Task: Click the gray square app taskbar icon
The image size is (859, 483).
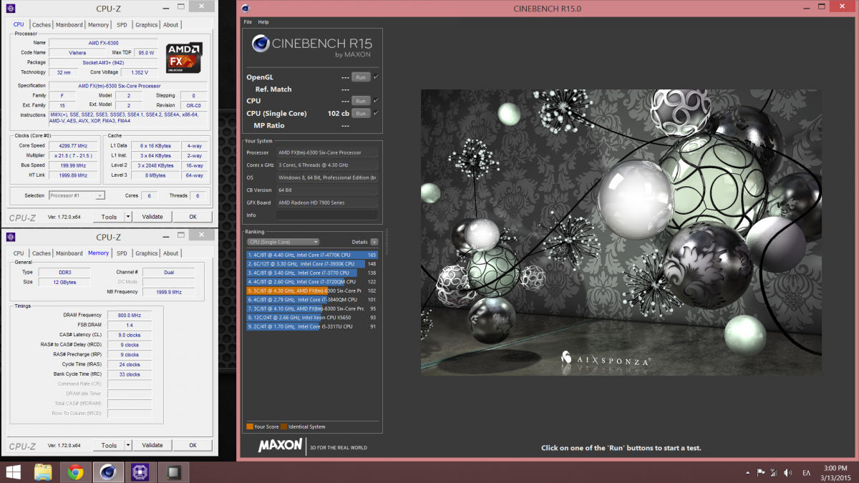Action: click(173, 472)
